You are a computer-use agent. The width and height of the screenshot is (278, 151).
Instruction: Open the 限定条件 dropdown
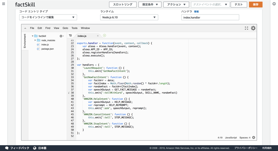[150, 5]
